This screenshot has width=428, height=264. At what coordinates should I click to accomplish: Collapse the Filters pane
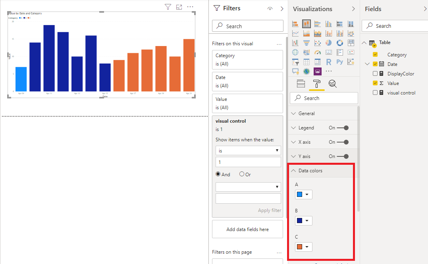pyautogui.click(x=282, y=9)
